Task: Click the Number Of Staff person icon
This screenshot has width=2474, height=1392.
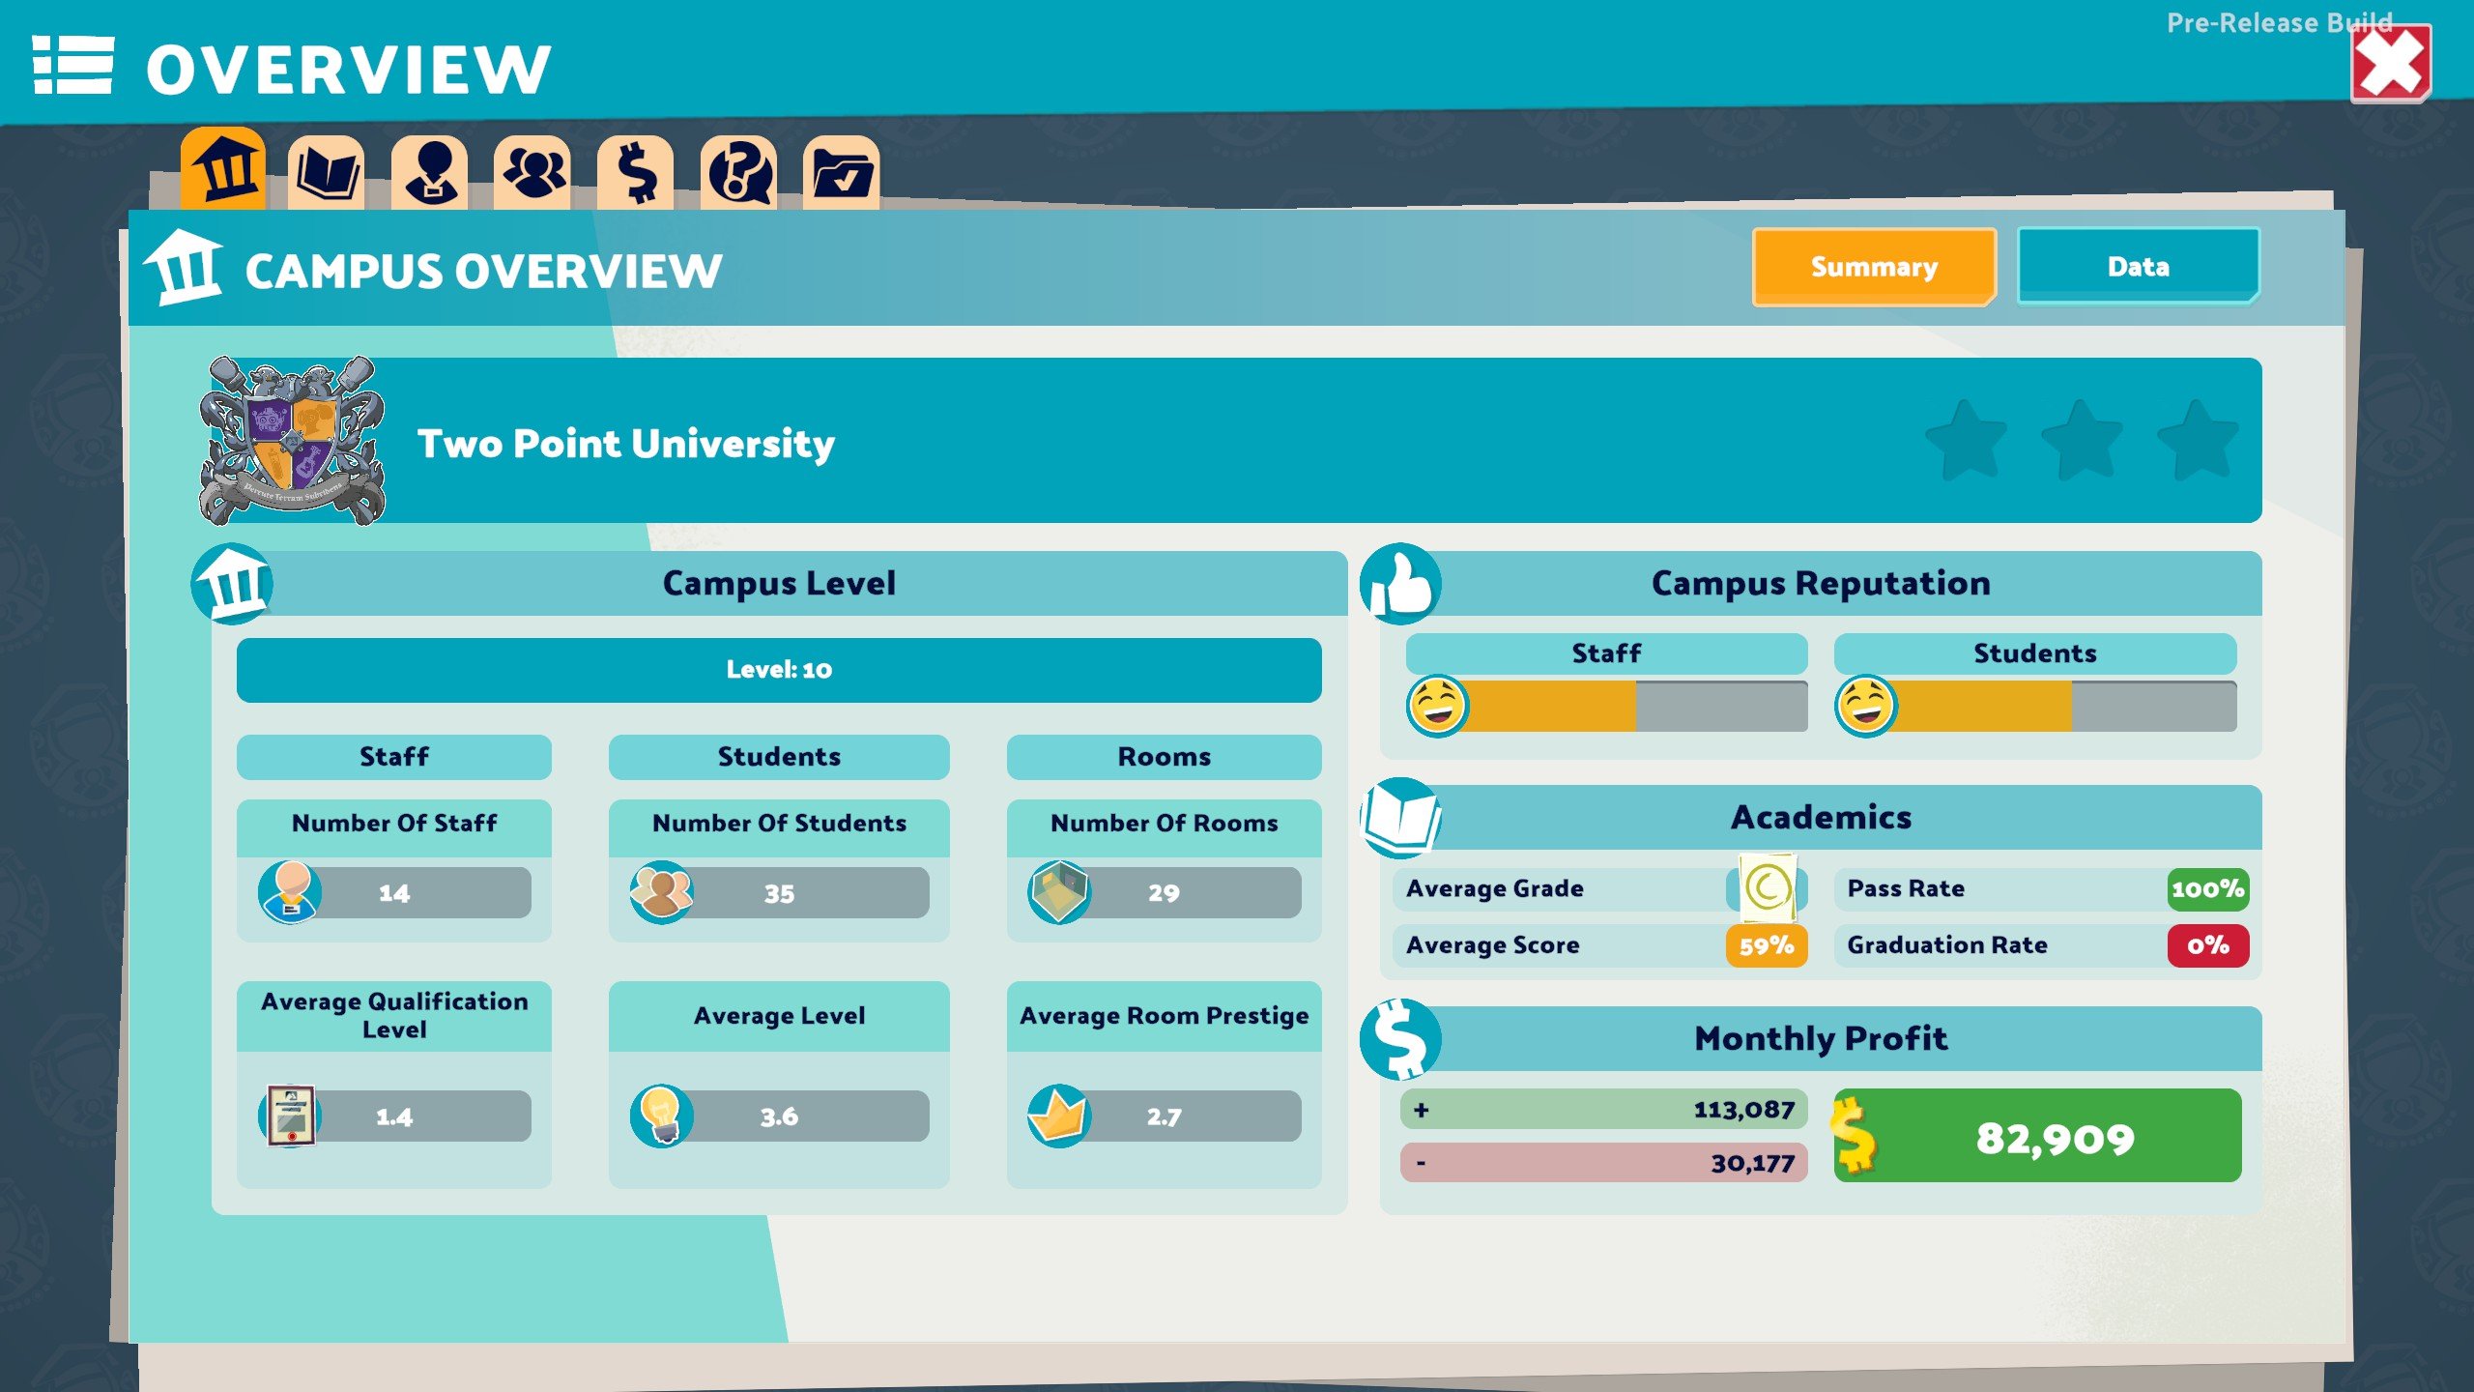Action: coord(290,892)
